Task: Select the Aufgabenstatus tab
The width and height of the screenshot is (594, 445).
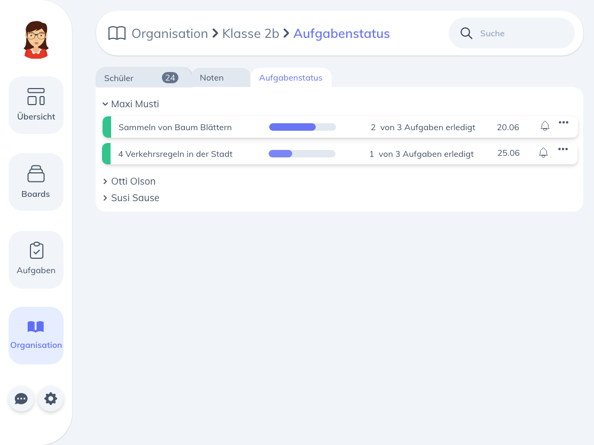Action: click(x=291, y=77)
